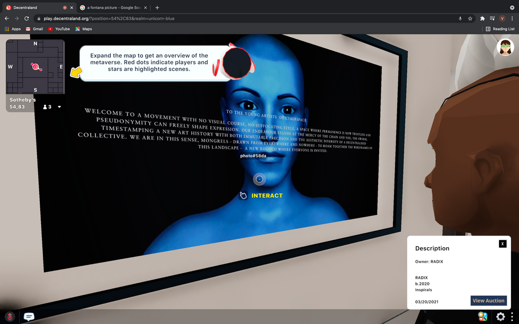519x324 pixels.
Task: Open the Apps bookmark shortcut
Action: [x=13, y=29]
